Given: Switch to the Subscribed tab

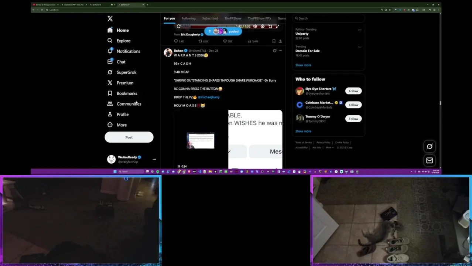Looking at the screenshot, I should pyautogui.click(x=210, y=18).
